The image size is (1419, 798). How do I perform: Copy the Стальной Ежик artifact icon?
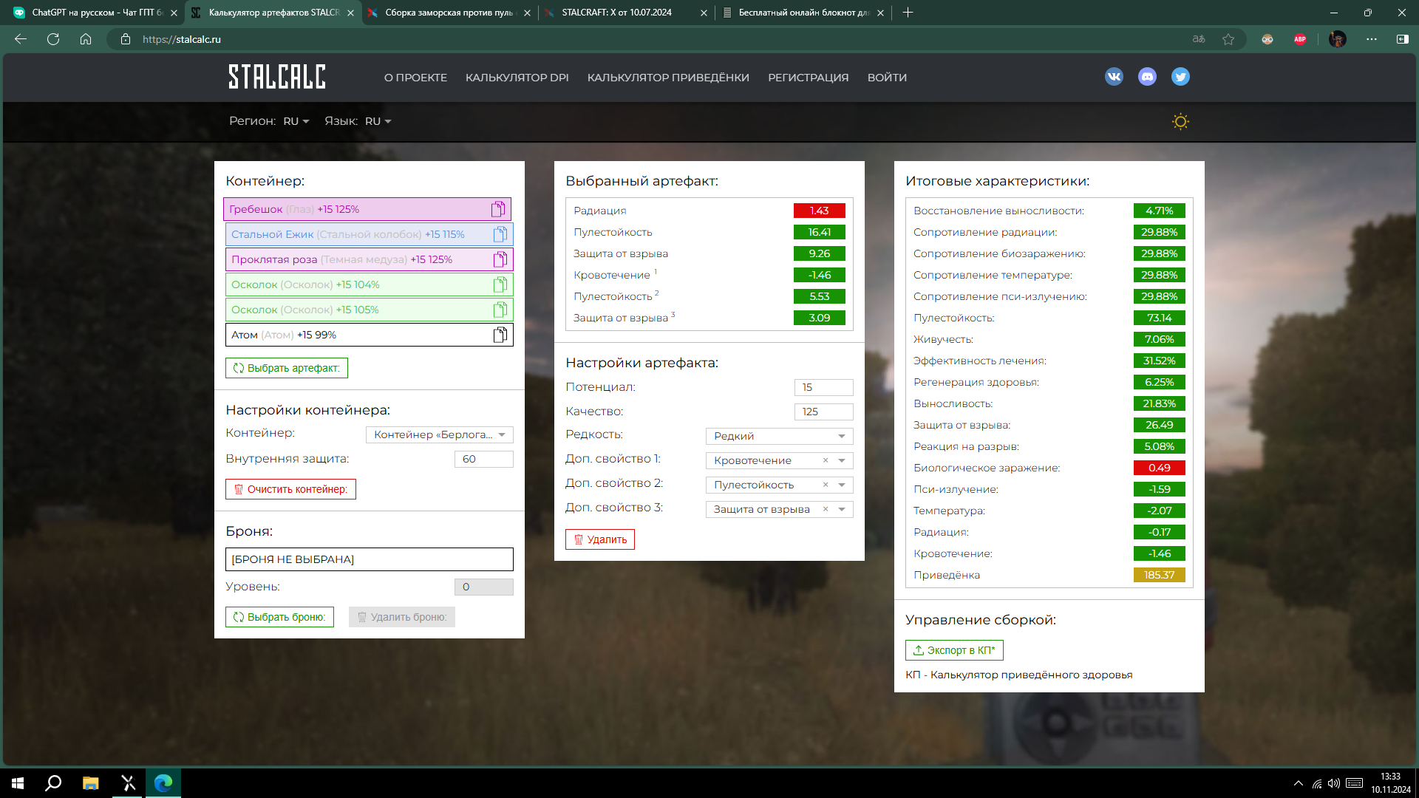point(500,234)
